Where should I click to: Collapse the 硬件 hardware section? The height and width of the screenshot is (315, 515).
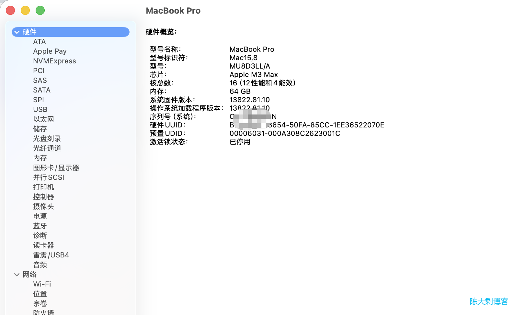[x=17, y=32]
